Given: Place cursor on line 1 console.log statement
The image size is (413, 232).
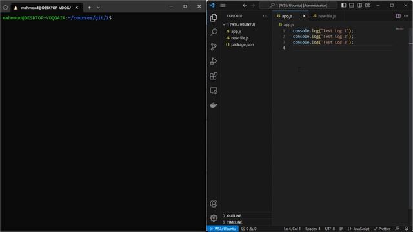Looking at the screenshot, I should click(323, 31).
